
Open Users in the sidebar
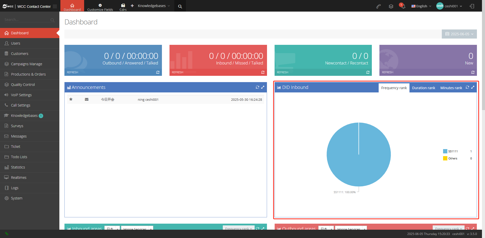(30, 43)
